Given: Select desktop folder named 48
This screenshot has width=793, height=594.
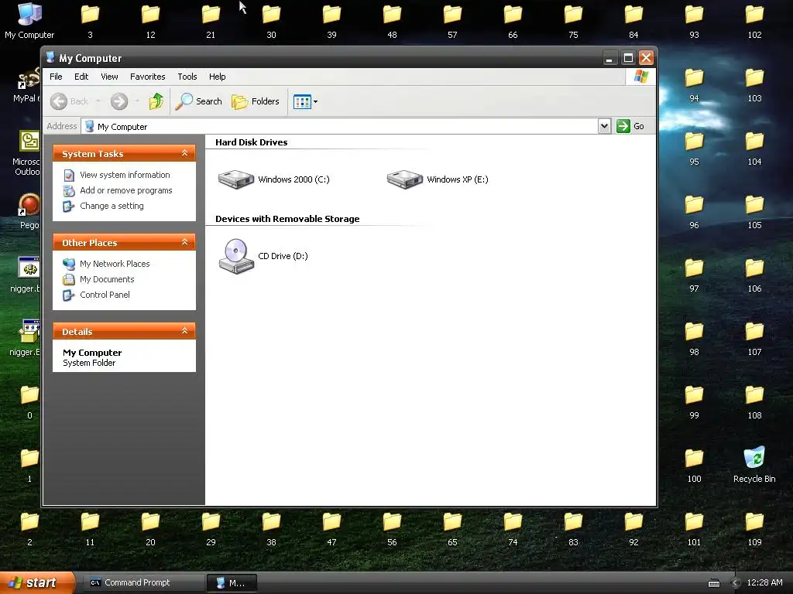Looking at the screenshot, I should click(x=392, y=21).
